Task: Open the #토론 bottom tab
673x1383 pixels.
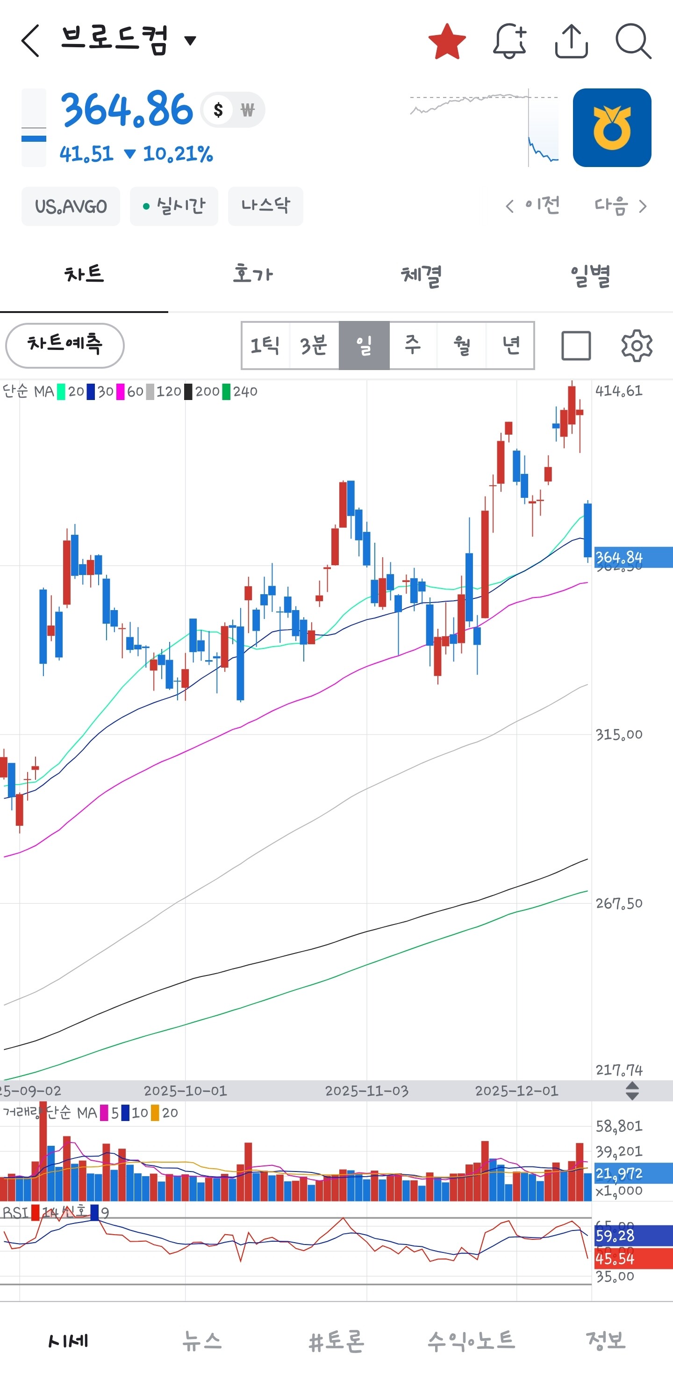Action: tap(337, 1341)
